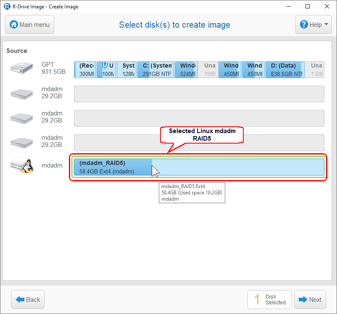Select the 1MB unallocated space

(x=209, y=70)
